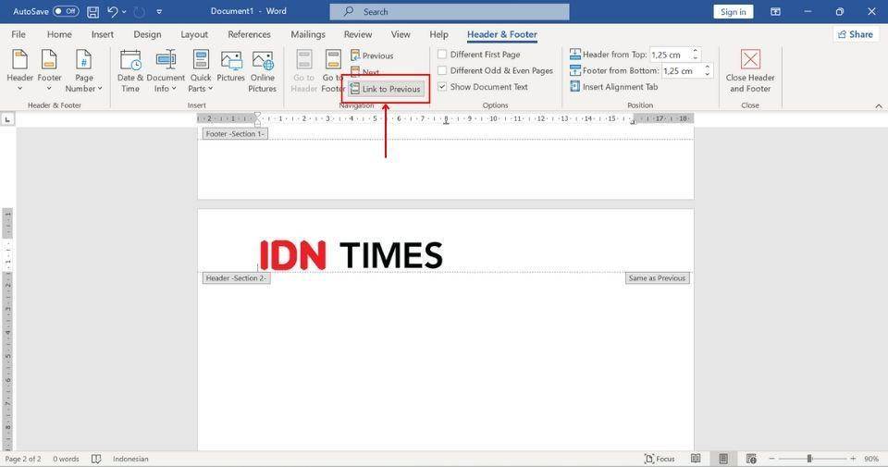Click Go to Footer button
Screen dimensions: 888x467
click(x=333, y=71)
